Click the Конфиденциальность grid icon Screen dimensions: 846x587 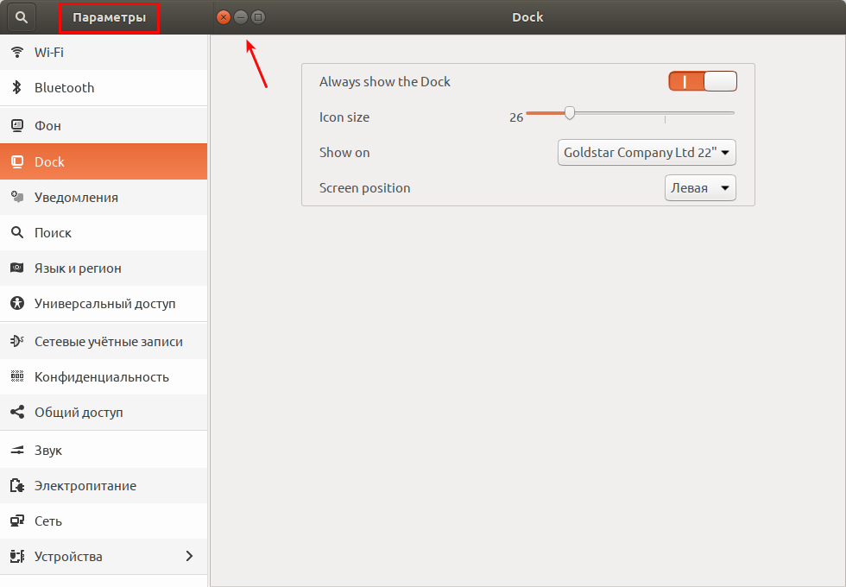click(17, 376)
